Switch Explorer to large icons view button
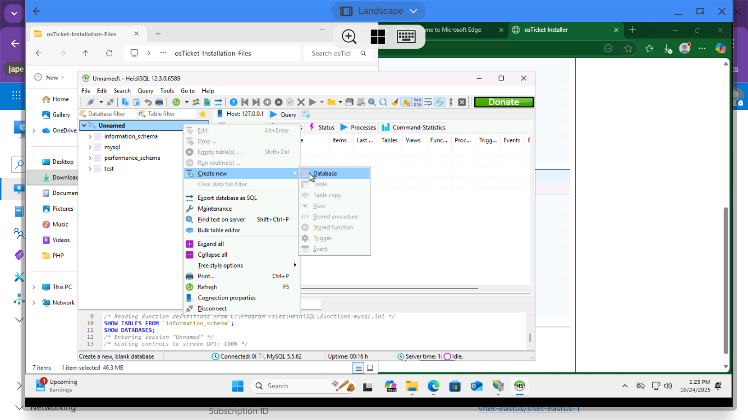The height and width of the screenshot is (420, 748). point(370,368)
